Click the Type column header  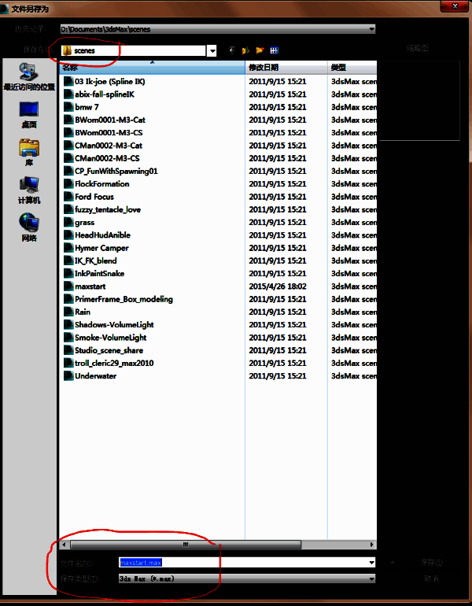(352, 68)
